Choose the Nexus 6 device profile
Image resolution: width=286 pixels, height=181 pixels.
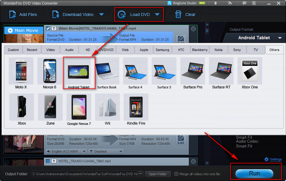pos(49,73)
